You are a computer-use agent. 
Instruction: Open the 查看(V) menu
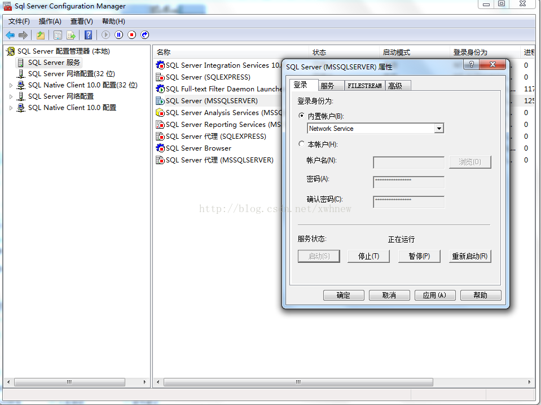pos(82,21)
